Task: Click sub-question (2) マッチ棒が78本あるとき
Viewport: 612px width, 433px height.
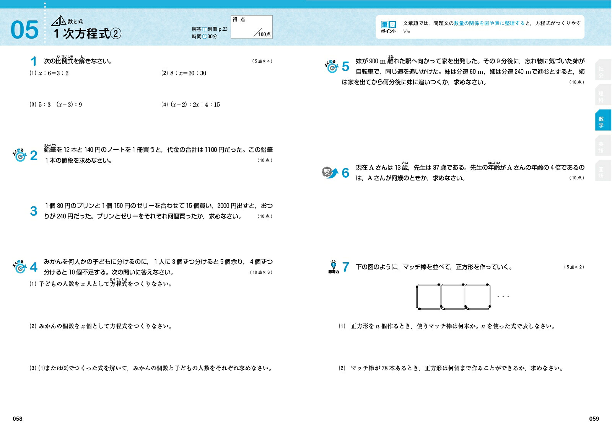Action: point(451,368)
